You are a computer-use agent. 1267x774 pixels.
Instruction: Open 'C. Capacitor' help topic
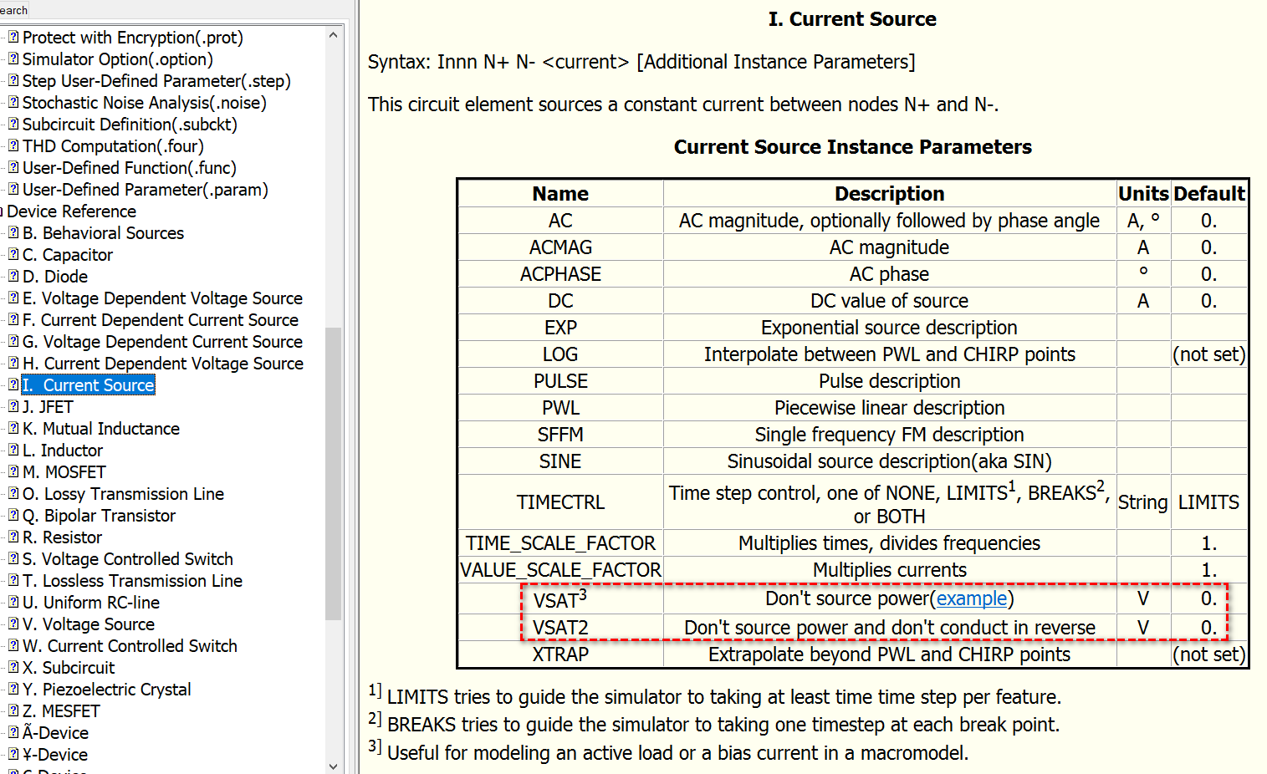click(68, 255)
